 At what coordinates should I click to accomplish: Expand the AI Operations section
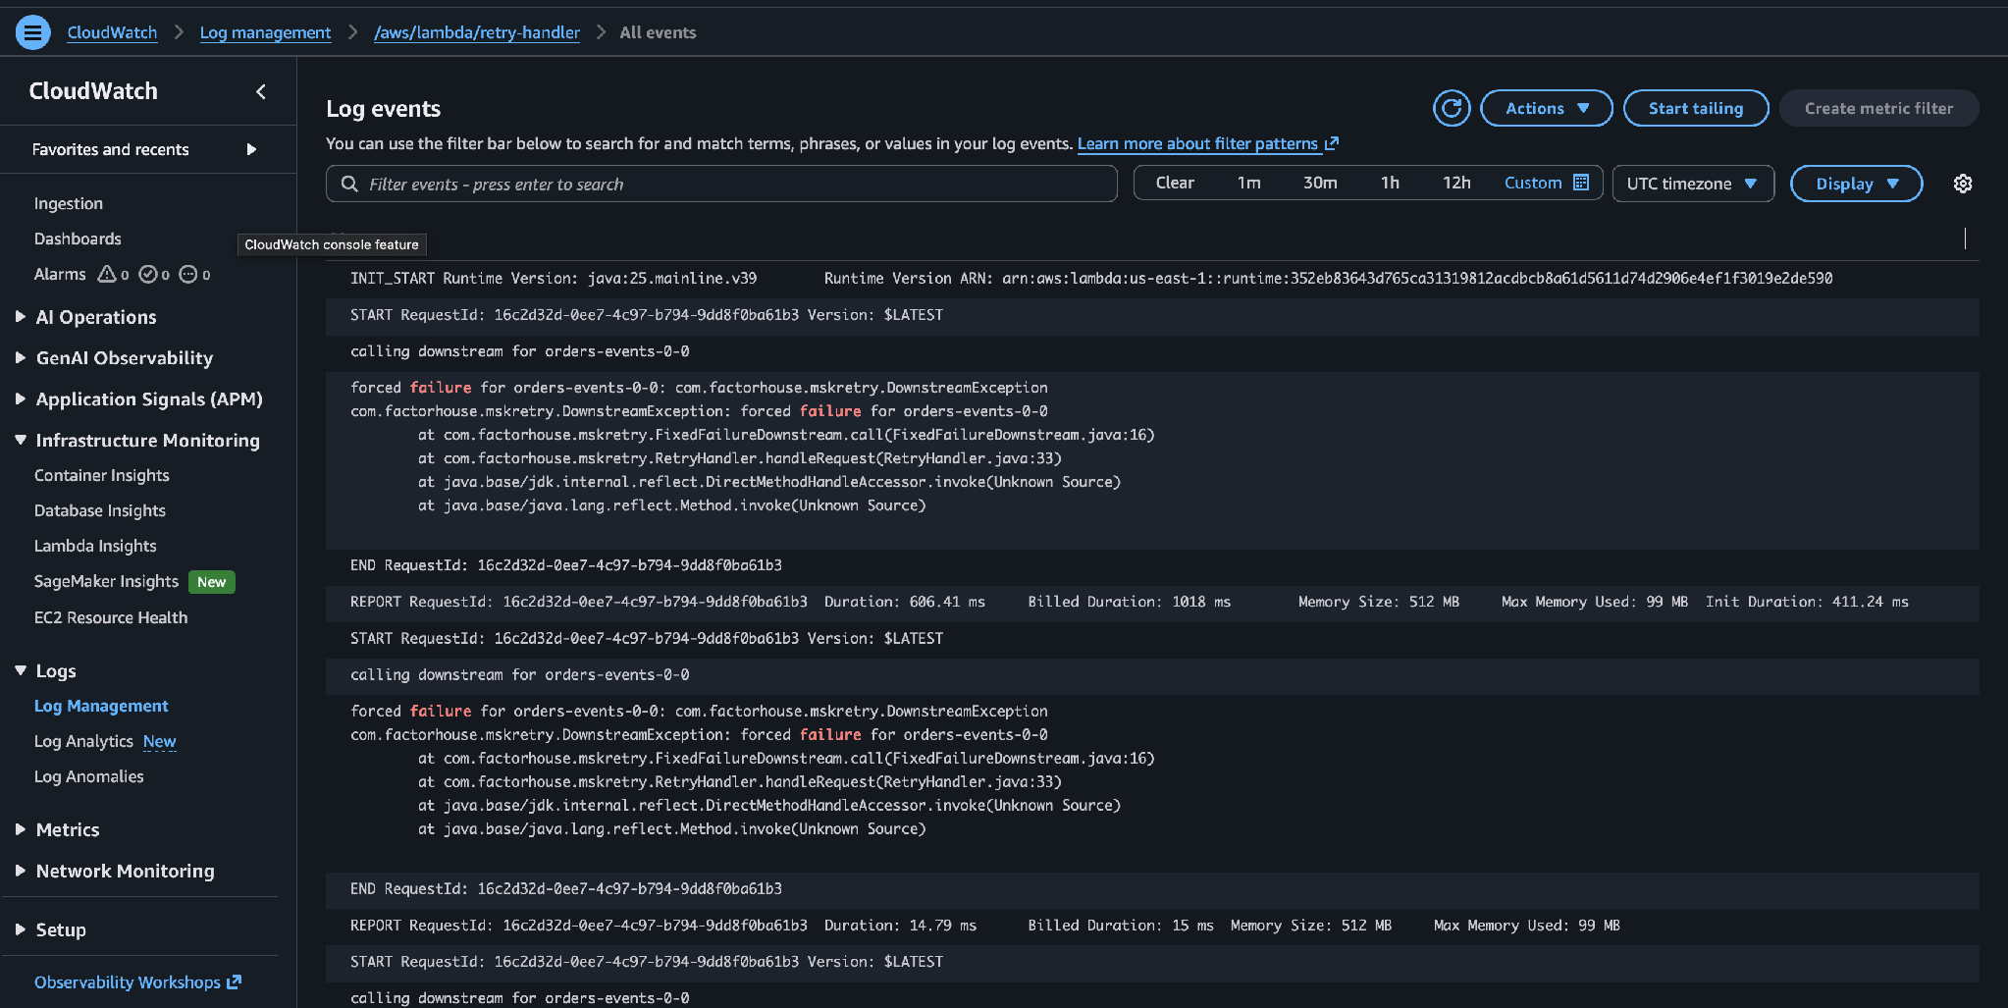(x=20, y=316)
